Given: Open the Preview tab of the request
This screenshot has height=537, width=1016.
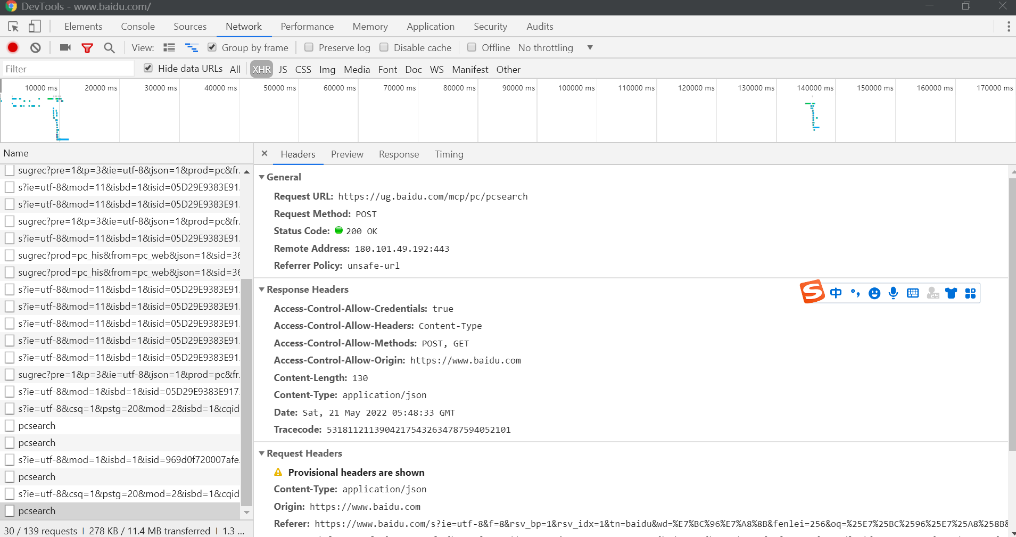Looking at the screenshot, I should tap(347, 154).
